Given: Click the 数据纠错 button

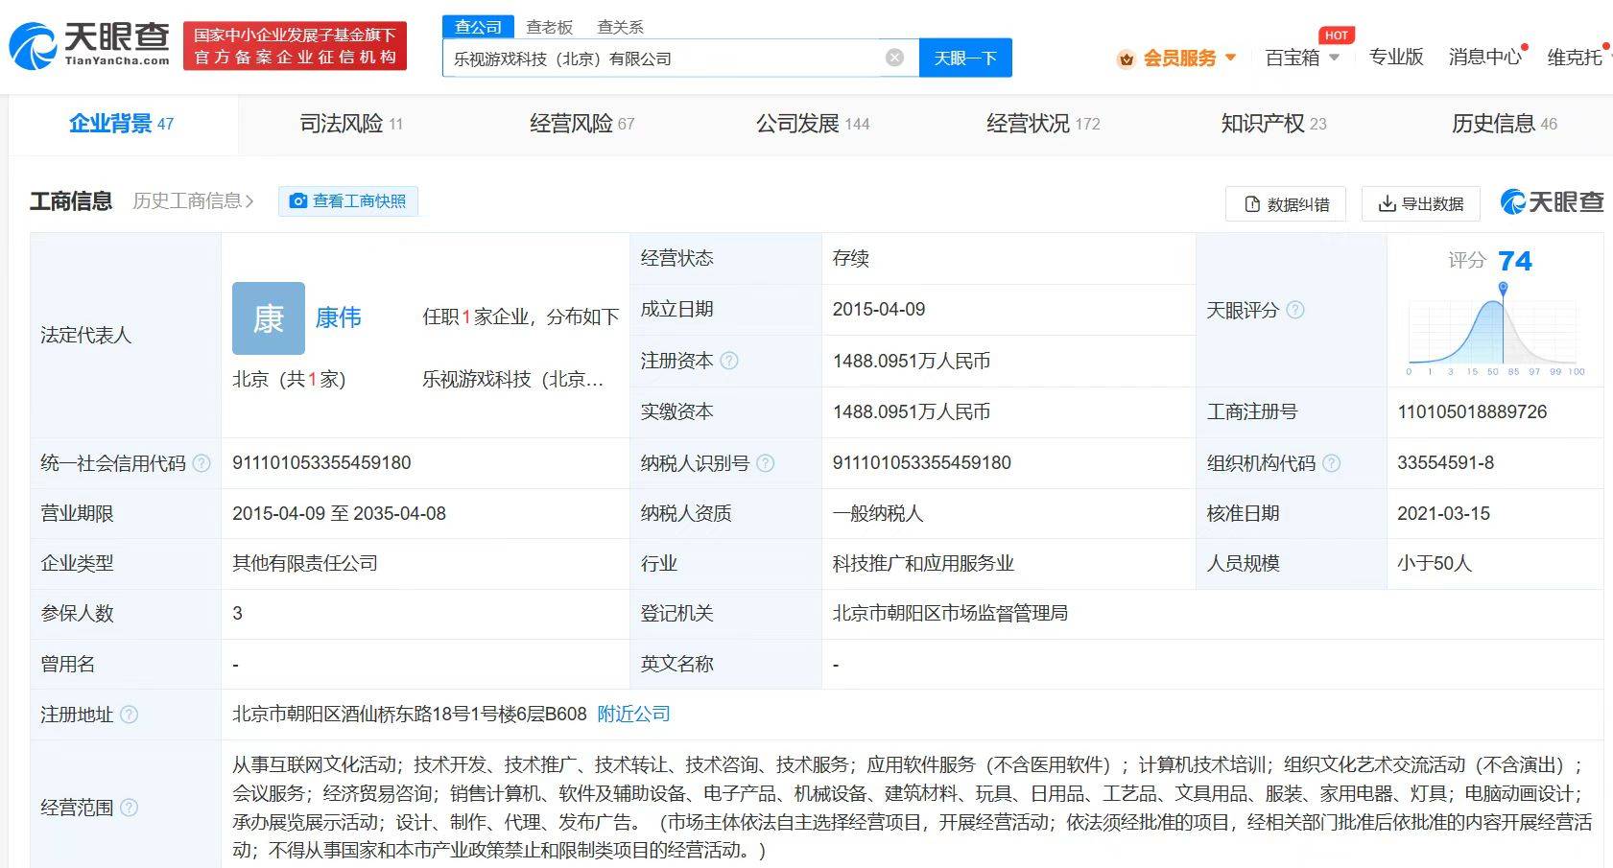Looking at the screenshot, I should coord(1286,204).
